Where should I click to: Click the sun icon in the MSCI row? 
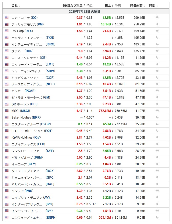point(157,110)
